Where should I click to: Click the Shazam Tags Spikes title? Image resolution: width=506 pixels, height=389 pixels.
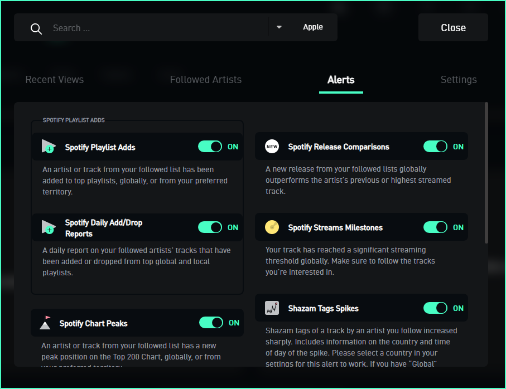[323, 309]
